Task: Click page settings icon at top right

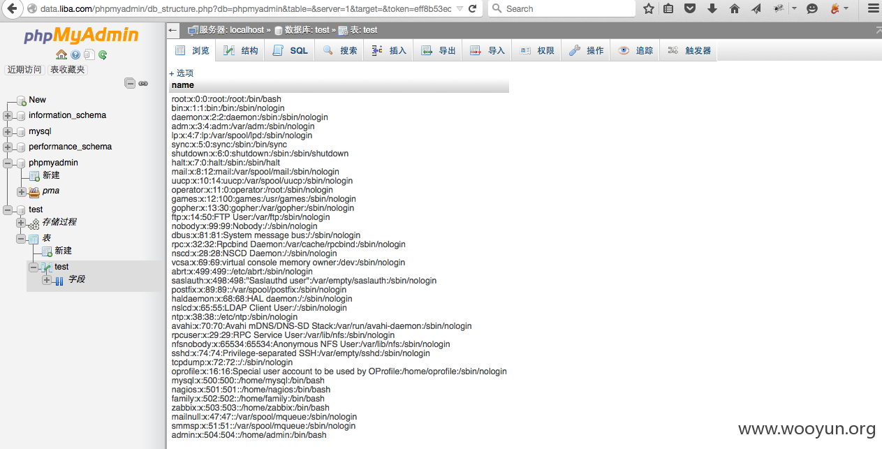Action: (x=878, y=30)
